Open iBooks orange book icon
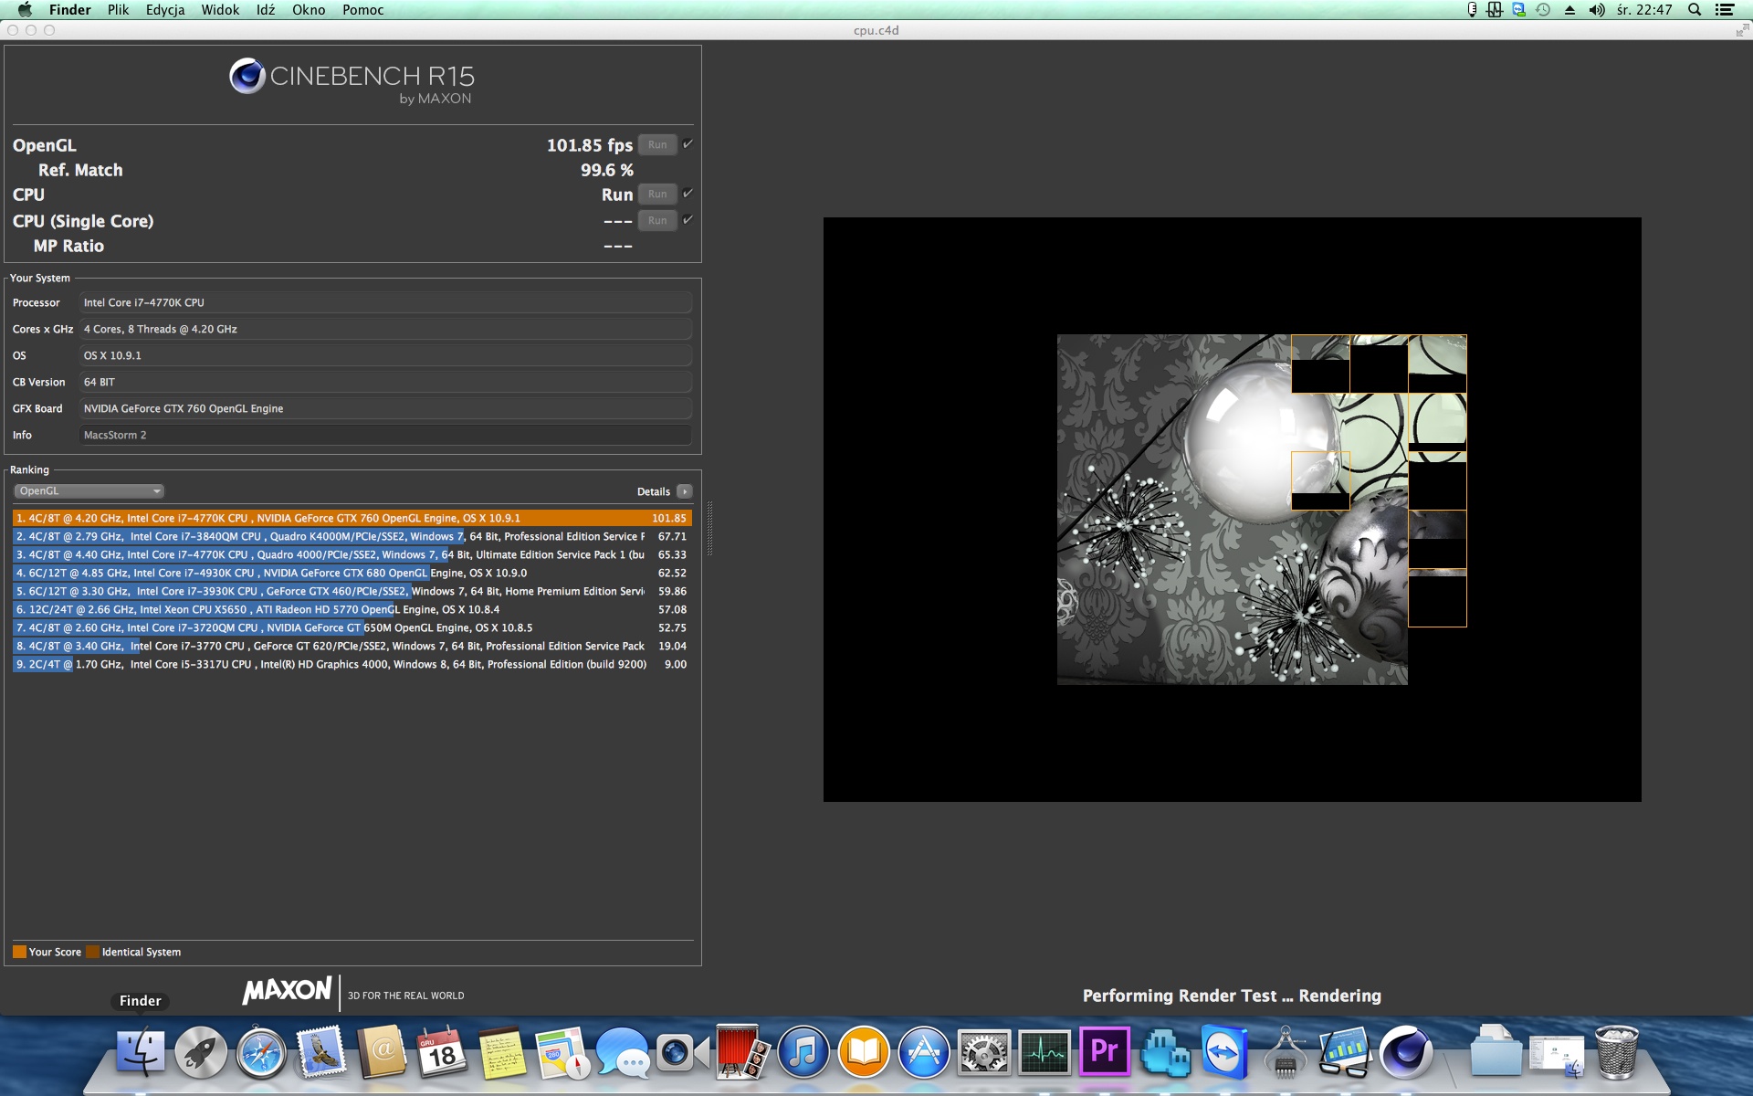 coord(864,1052)
